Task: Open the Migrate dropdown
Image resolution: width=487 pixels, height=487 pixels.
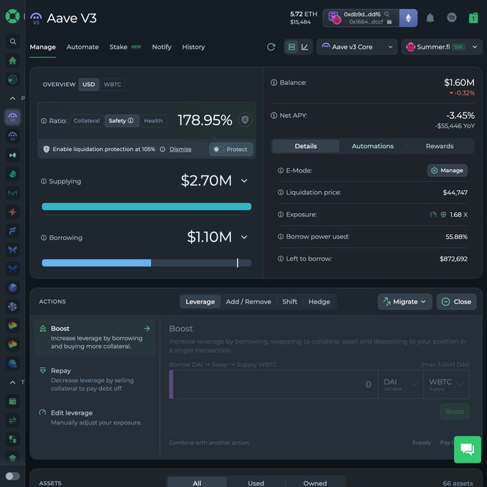Action: tap(405, 302)
